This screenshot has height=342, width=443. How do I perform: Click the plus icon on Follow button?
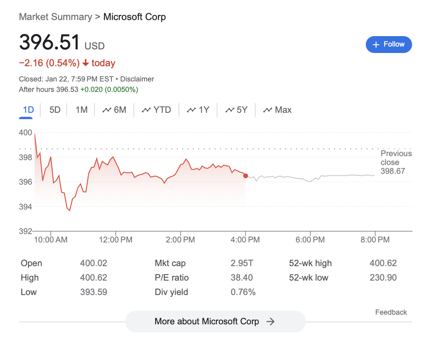click(376, 45)
